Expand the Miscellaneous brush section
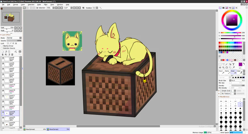 pyautogui.click(x=224, y=97)
